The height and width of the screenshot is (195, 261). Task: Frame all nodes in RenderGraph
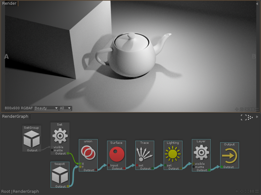(x=243, y=117)
